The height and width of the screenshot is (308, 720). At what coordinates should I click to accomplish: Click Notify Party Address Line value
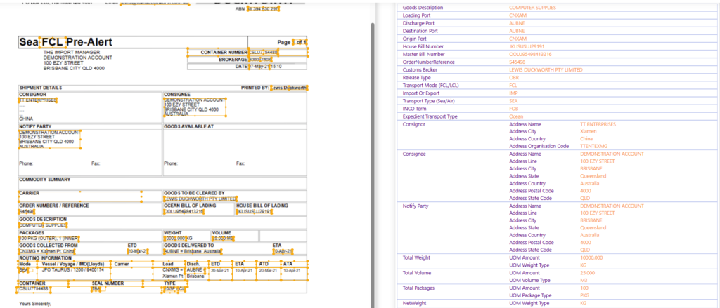tap(597, 213)
